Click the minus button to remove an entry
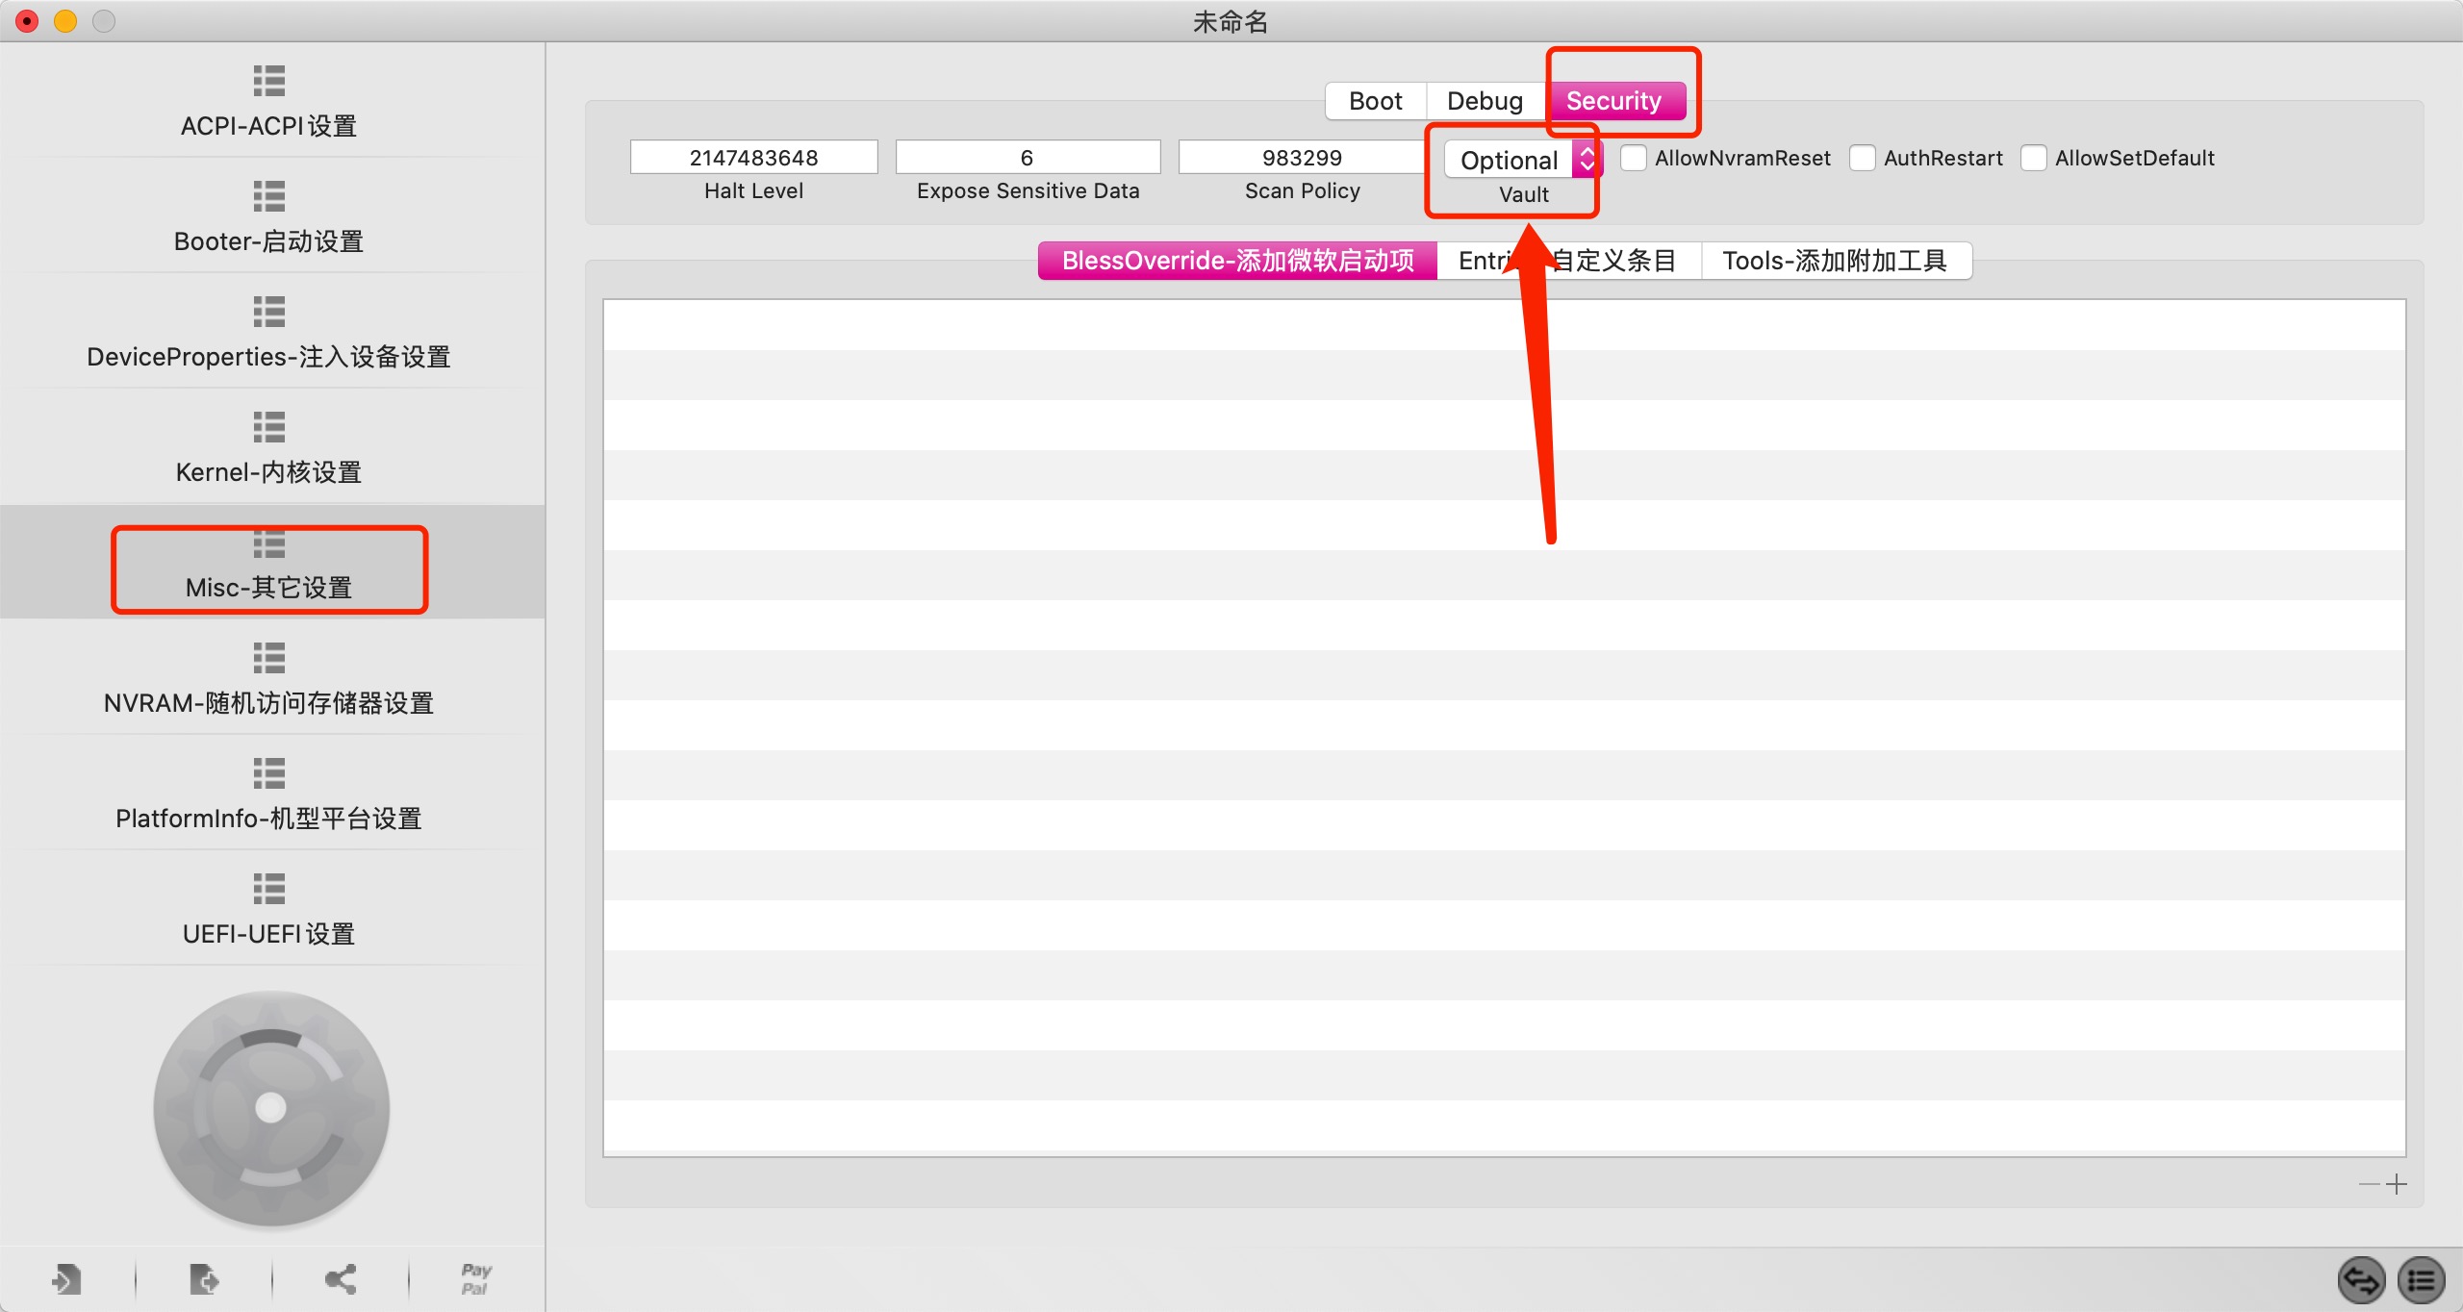This screenshot has height=1312, width=2463. click(x=2370, y=1184)
